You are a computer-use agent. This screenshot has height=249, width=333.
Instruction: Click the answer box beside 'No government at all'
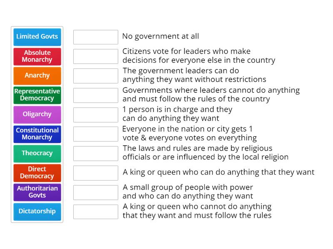tap(95, 37)
